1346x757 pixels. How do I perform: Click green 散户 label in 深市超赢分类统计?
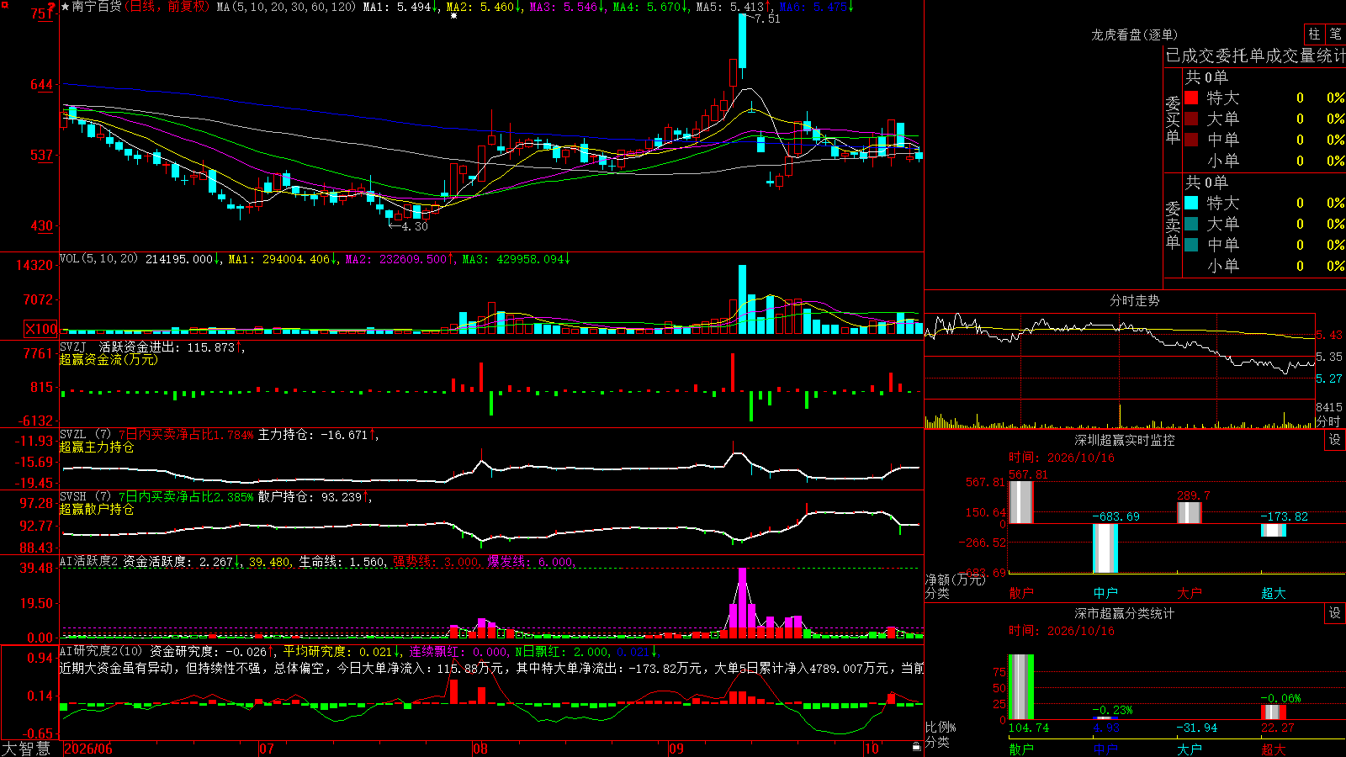[1021, 749]
